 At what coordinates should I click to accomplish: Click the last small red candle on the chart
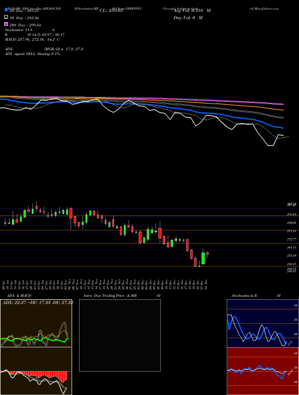coord(208,254)
